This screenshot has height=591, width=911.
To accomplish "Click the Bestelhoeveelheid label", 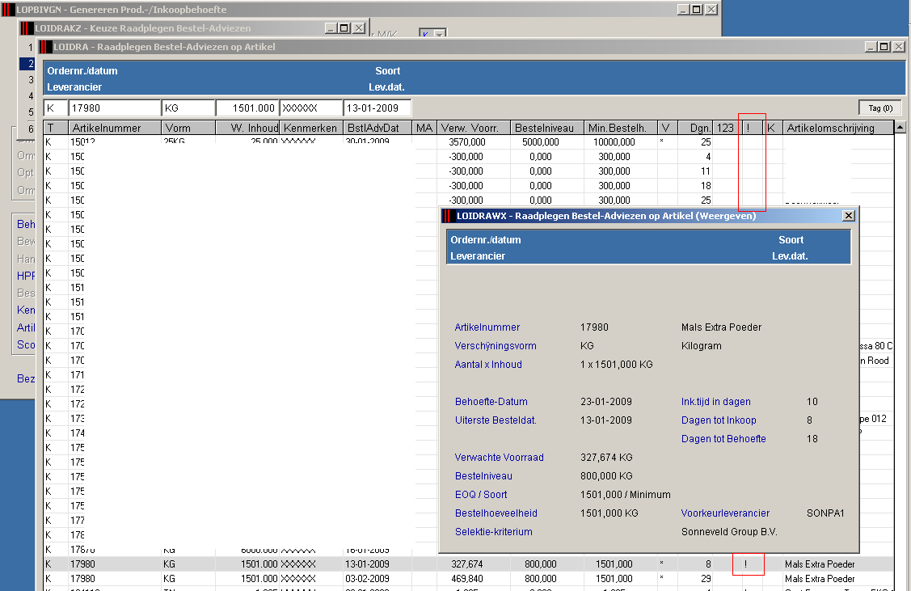I will point(496,513).
